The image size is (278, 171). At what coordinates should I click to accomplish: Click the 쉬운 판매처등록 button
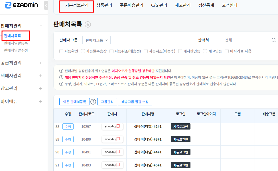(x=74, y=102)
